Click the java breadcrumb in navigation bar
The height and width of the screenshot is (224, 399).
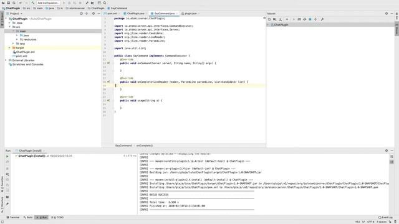tap(50, 8)
